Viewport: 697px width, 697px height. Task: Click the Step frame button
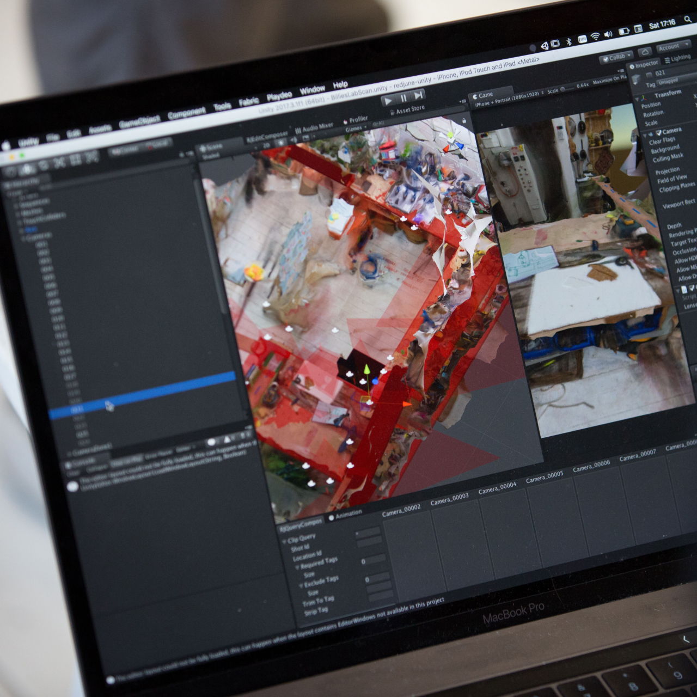click(418, 95)
